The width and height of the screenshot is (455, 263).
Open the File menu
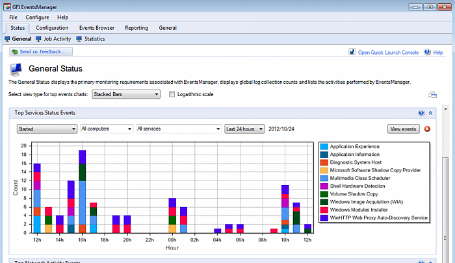tap(13, 18)
